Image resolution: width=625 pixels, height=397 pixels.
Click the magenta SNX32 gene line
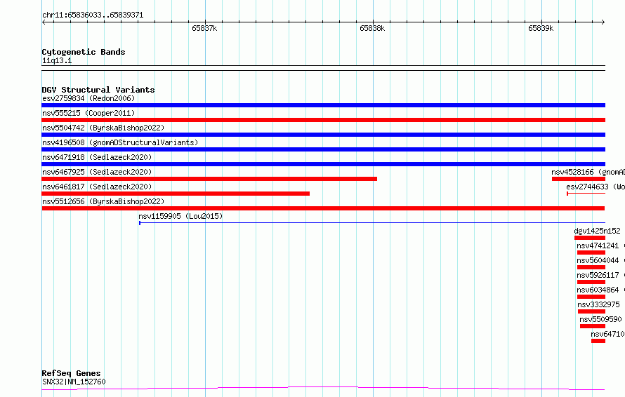[323, 388]
